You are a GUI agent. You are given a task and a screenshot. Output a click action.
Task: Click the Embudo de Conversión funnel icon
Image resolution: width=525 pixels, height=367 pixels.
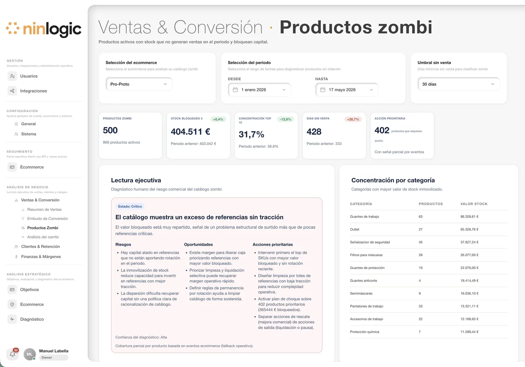tap(23, 219)
